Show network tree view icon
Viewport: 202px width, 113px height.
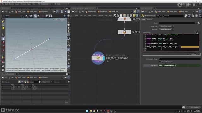coord(118,16)
